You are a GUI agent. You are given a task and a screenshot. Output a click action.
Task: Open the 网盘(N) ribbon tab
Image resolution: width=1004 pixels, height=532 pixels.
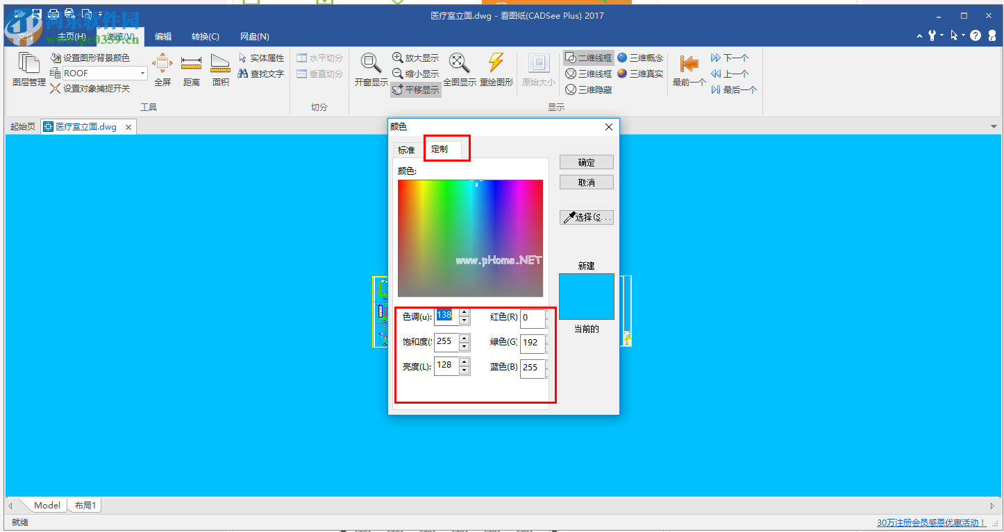tap(255, 37)
